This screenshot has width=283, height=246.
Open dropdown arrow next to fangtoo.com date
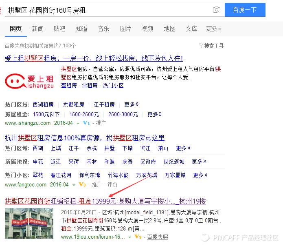(x=74, y=185)
